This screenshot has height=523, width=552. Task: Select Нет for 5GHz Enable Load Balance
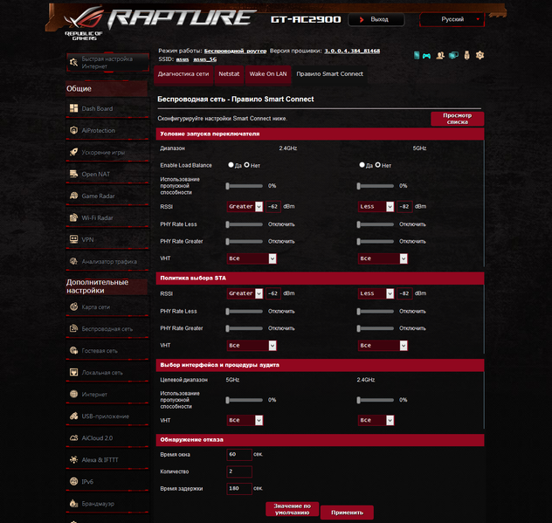point(377,165)
